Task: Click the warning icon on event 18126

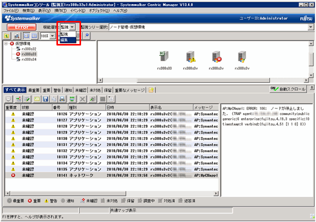Action: click(13, 114)
